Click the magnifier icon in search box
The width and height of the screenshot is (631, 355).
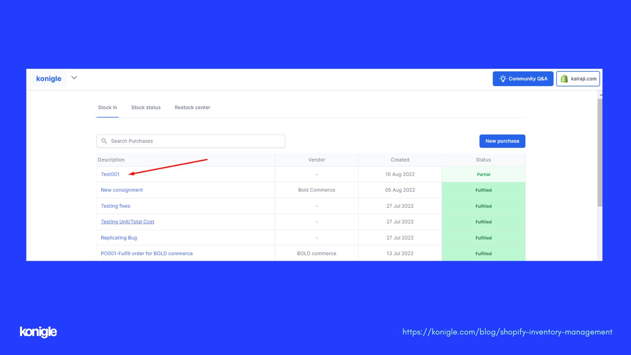point(104,141)
